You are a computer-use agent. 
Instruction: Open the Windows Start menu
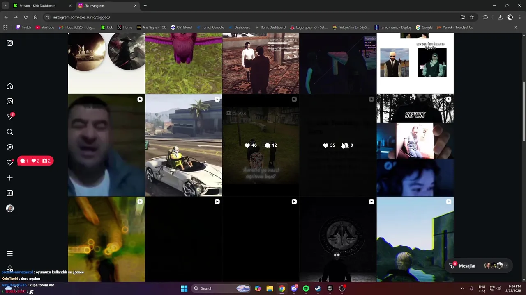click(184, 288)
